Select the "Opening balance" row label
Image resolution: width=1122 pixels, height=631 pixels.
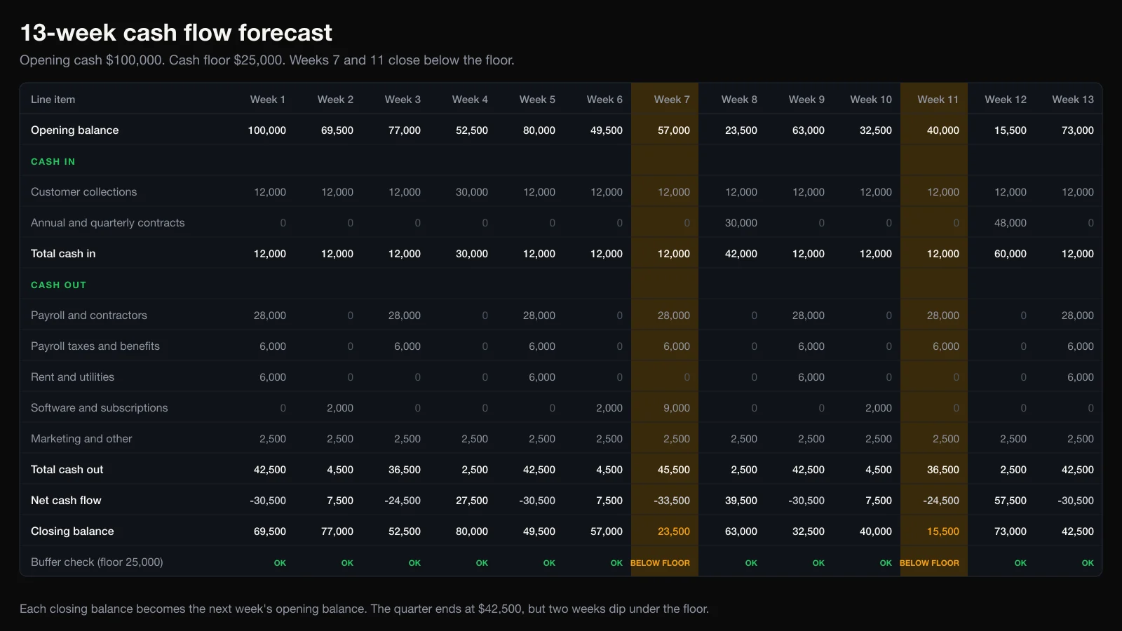(x=74, y=130)
